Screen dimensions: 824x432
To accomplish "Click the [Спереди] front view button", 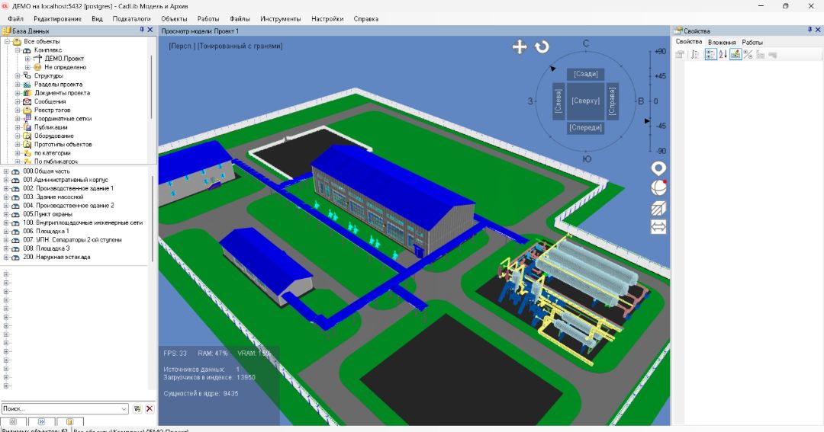I will click(x=586, y=128).
